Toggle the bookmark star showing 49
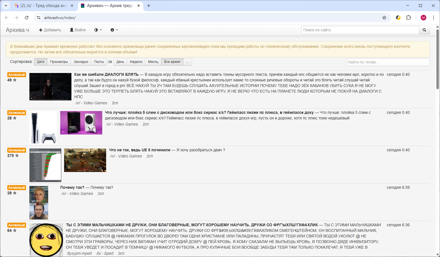 [15, 80]
